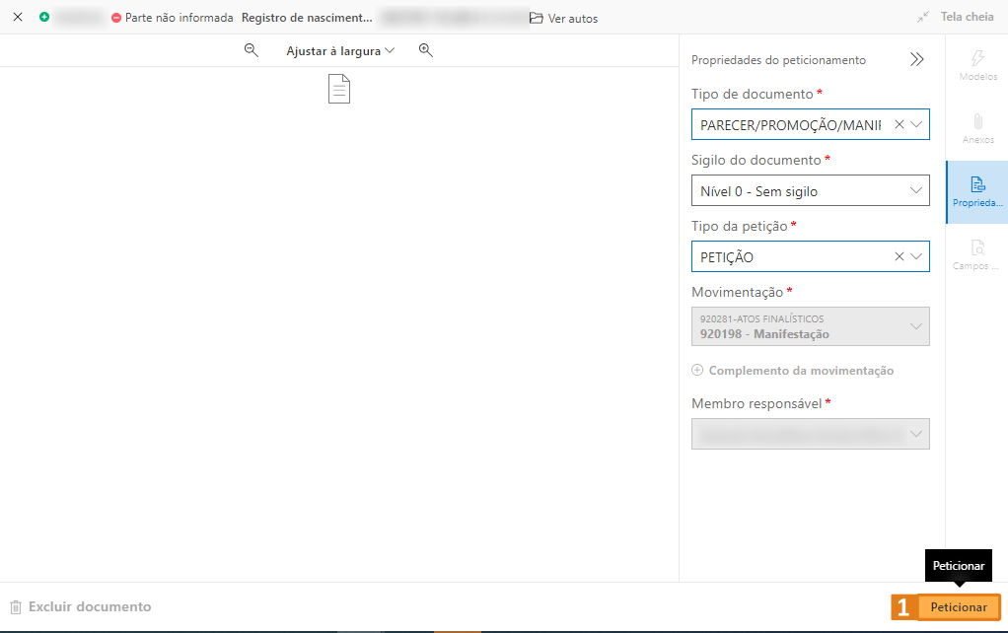The height and width of the screenshot is (633, 1008).
Task: Open the Tipo da petição dropdown
Action: (x=916, y=256)
